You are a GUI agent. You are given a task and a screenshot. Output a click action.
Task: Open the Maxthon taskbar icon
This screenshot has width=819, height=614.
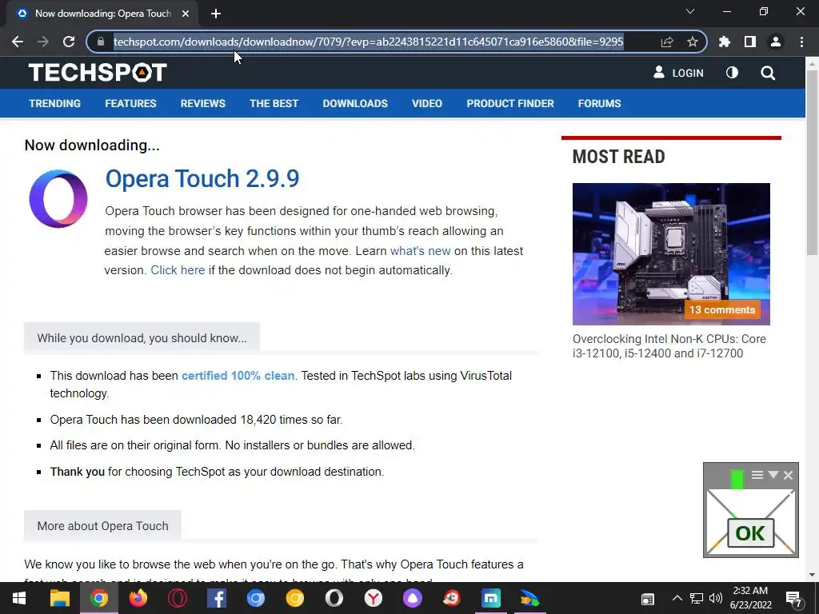click(x=490, y=598)
